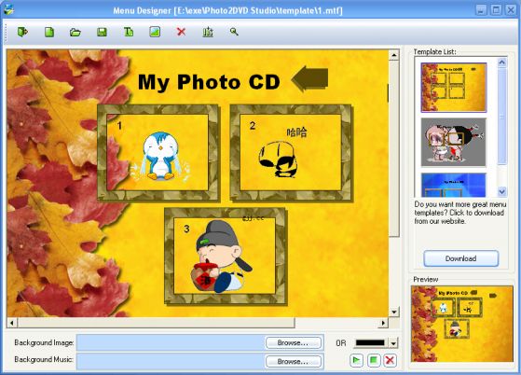Viewport: 521px width, 375px height.
Task: Stop the background music playback
Action: (374, 360)
